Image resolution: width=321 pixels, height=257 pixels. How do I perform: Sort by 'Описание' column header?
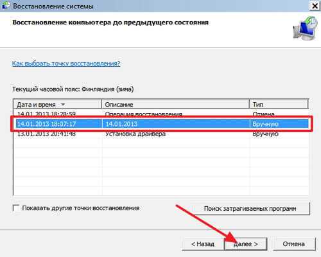point(175,105)
